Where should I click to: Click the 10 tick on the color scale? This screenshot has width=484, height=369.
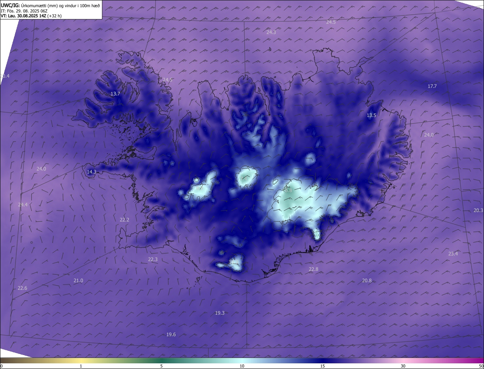click(x=242, y=366)
